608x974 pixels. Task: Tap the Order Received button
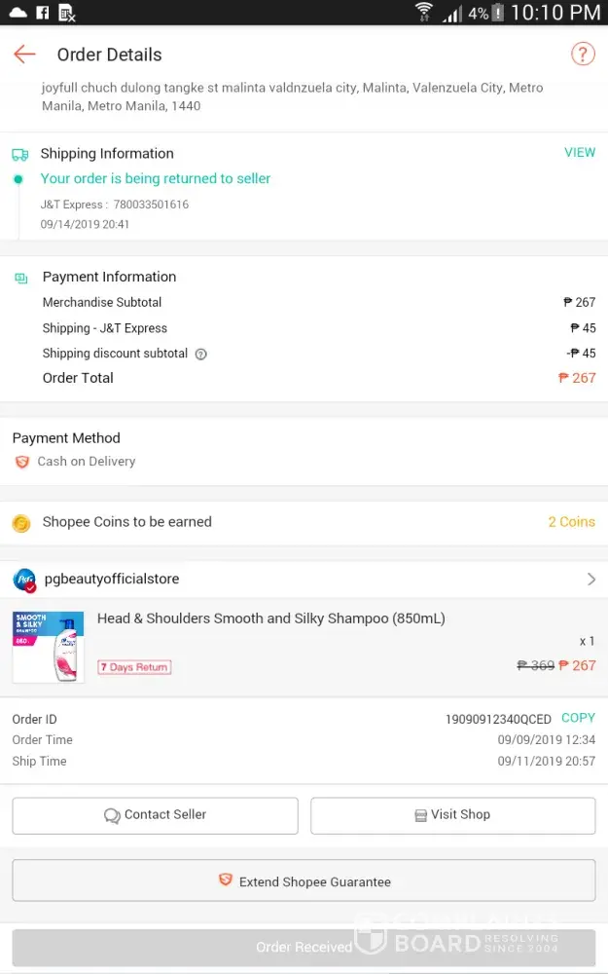304,947
